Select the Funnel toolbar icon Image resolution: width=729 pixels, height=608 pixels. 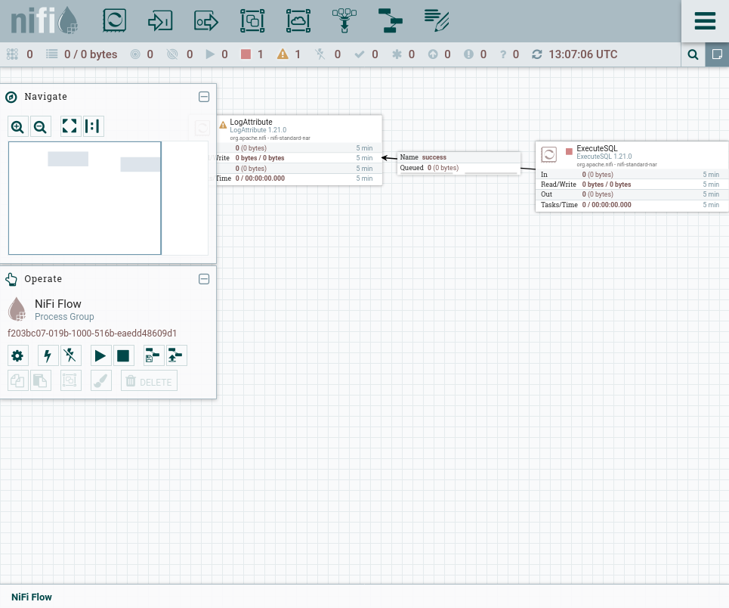pos(344,21)
